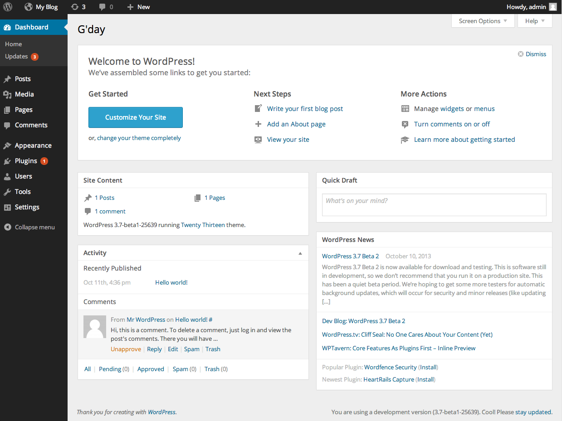Click the Users person icon

tap(7, 176)
